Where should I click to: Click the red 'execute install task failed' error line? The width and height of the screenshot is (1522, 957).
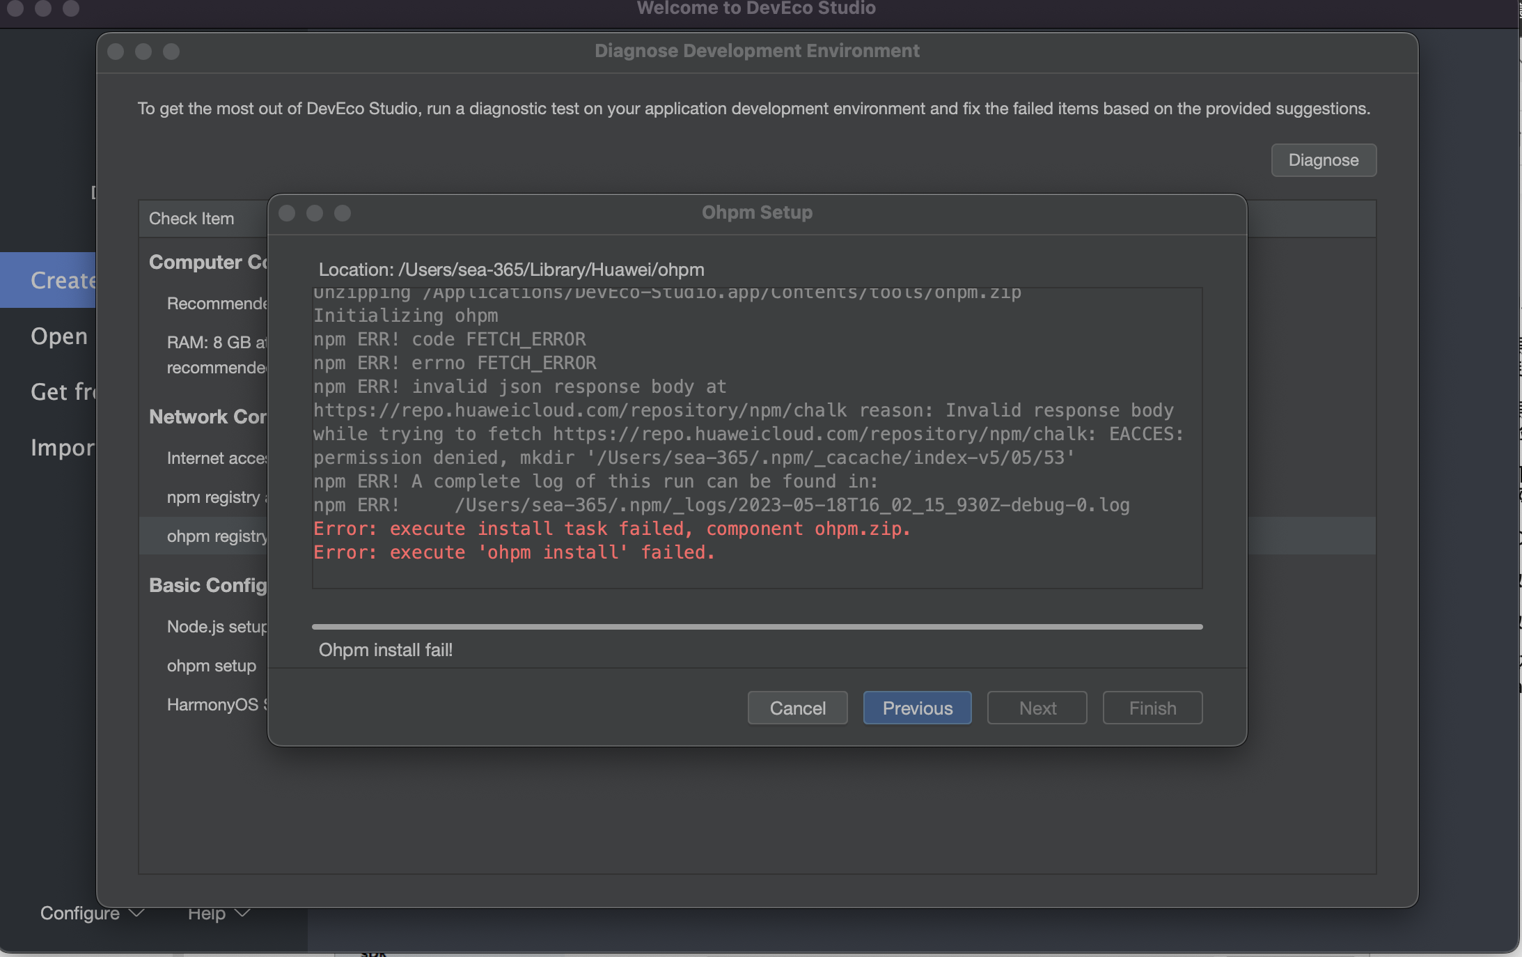coord(611,529)
